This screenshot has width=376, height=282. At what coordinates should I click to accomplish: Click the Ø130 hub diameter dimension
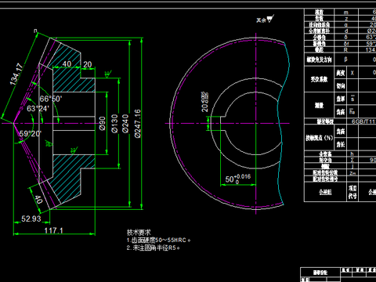tap(114, 123)
